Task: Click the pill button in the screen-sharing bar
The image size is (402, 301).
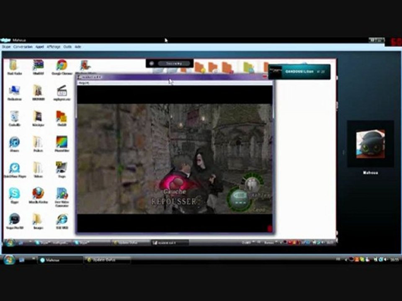Action: point(174,64)
